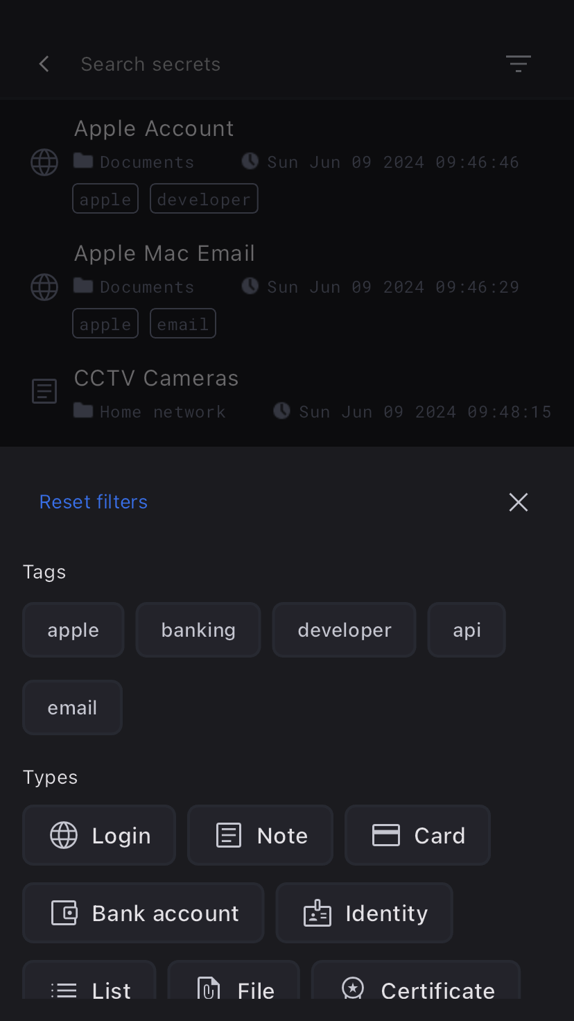Select the Identity type filter
The width and height of the screenshot is (574, 1021).
click(x=365, y=913)
